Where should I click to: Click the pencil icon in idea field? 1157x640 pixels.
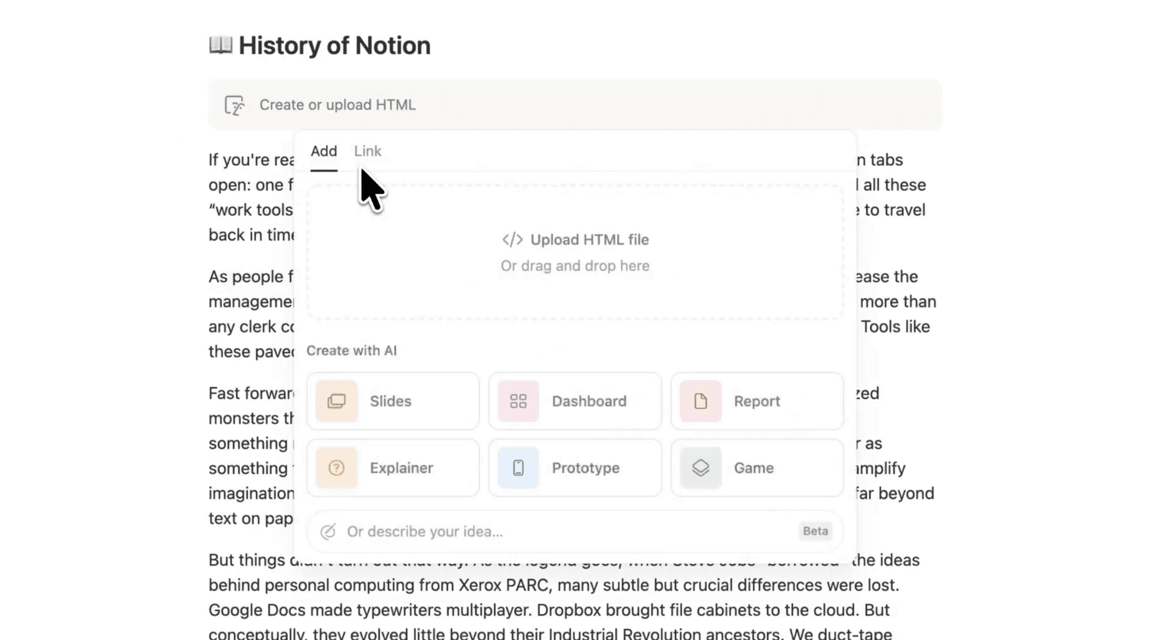[328, 532]
